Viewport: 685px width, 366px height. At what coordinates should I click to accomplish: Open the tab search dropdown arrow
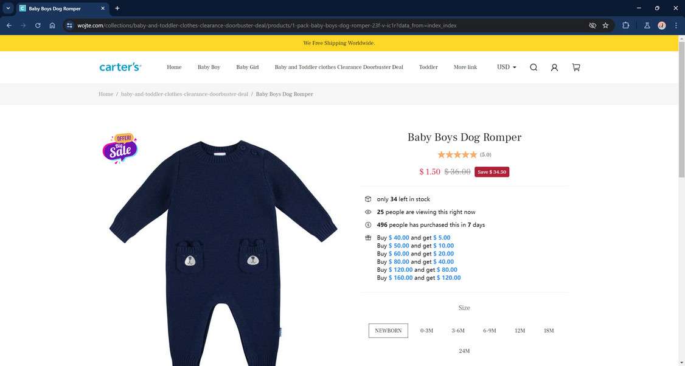(8, 9)
